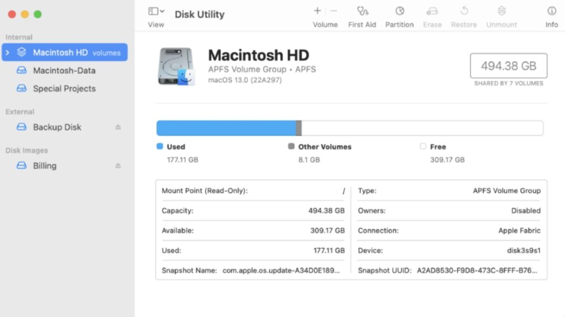The image size is (565, 317).
Task: Click the '309.17 GB' value under Free legend
Action: 447,159
